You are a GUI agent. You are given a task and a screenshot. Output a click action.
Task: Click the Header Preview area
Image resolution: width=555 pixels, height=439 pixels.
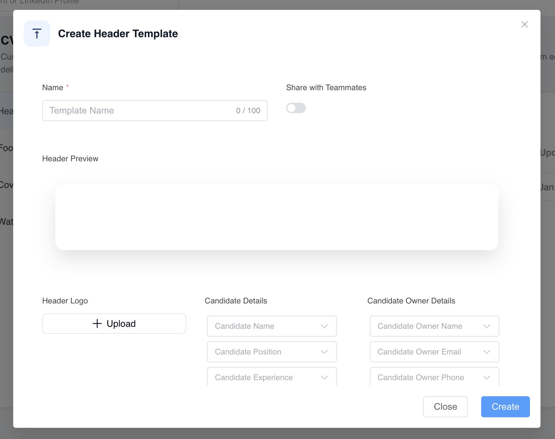277,217
